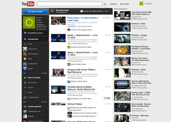171x122 pixels.
Task: Select 'Ver más tarde' in channel menu
Action: (41, 29)
